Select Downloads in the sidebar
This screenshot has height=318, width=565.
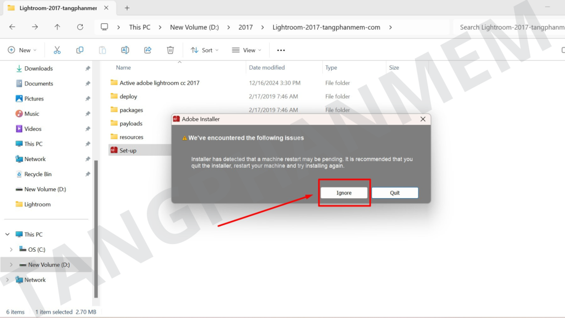(x=39, y=68)
